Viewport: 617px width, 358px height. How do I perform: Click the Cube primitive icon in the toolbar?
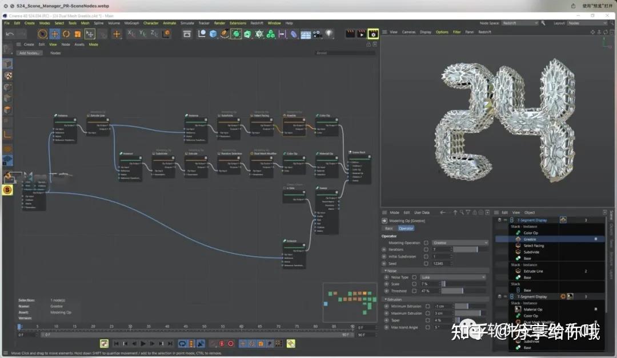(213, 34)
